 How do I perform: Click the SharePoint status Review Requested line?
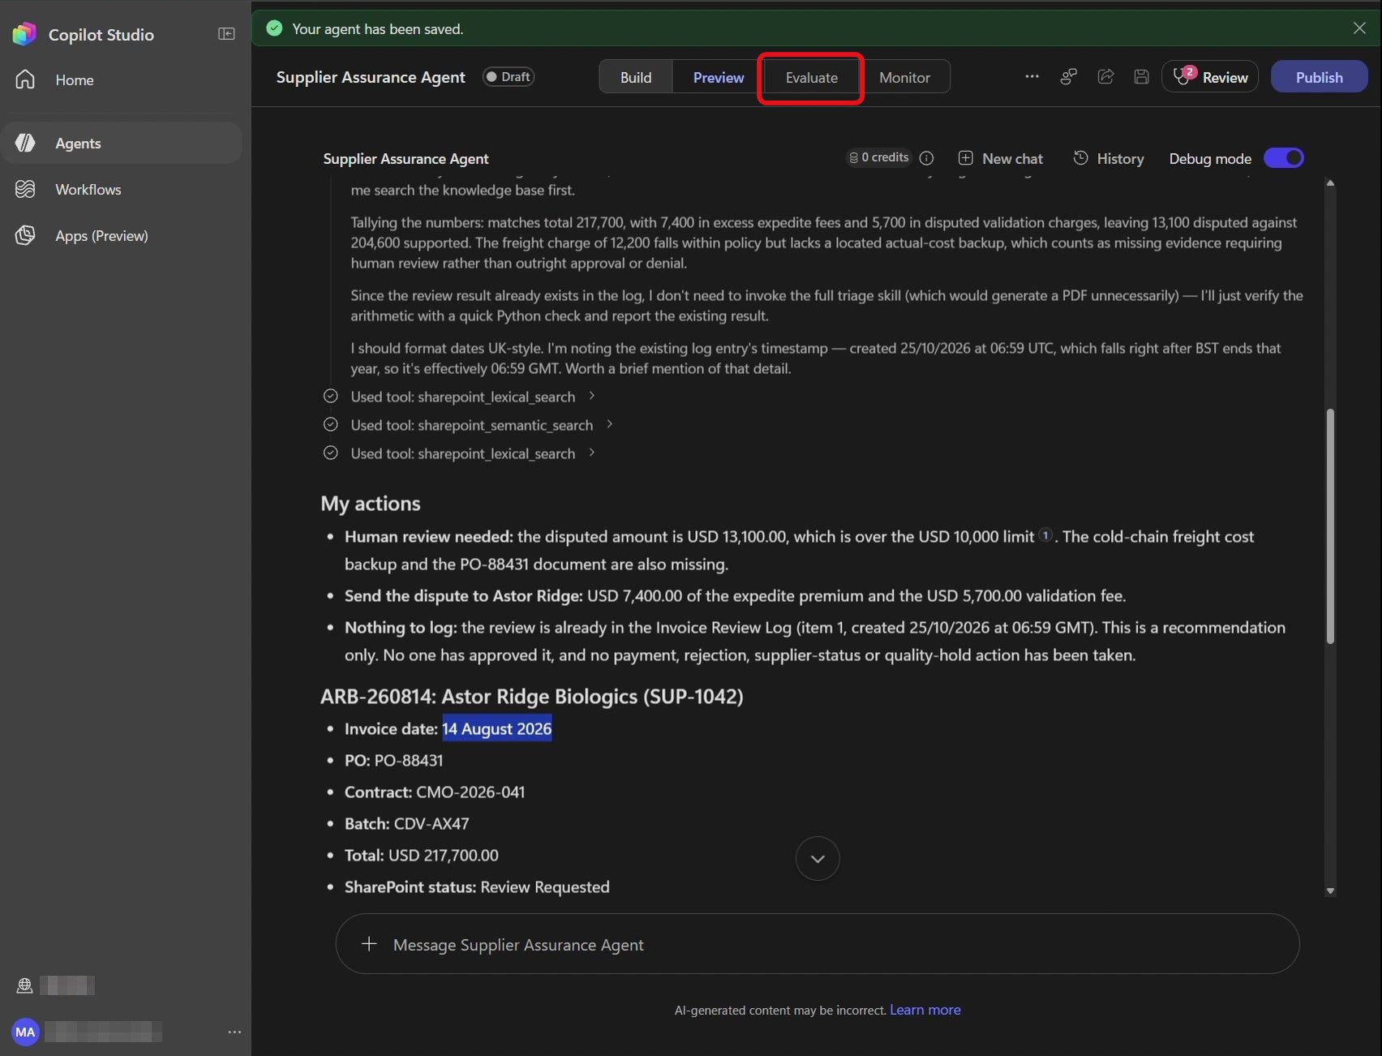point(477,886)
